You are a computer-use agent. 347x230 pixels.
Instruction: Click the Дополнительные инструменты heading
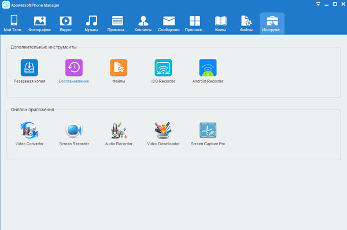(x=43, y=47)
